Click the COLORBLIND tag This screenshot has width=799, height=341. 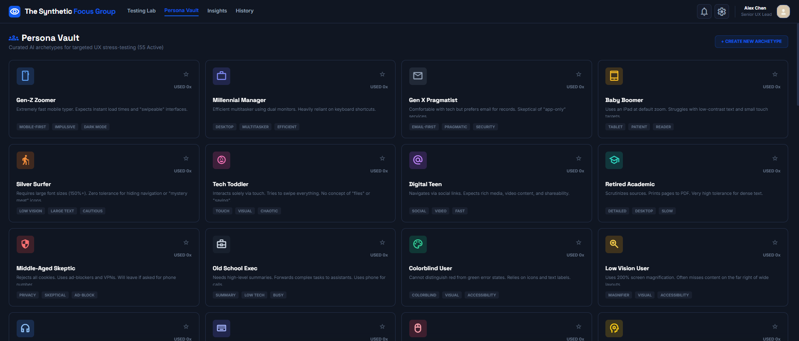(424, 295)
